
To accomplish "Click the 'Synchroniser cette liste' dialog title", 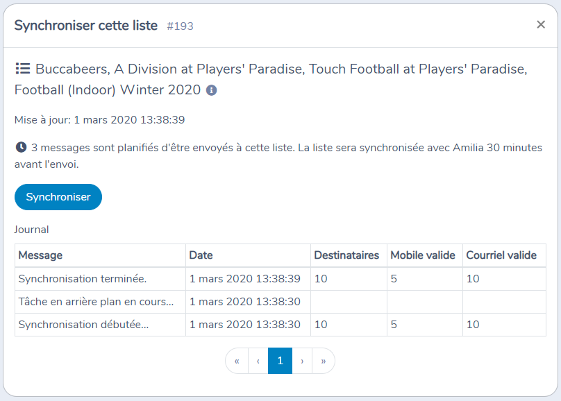I will coord(86,26).
